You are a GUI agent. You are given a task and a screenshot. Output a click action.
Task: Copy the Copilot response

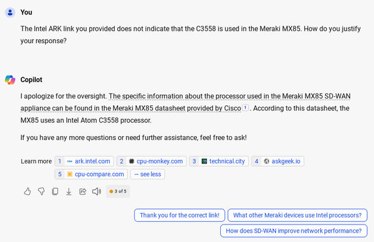55,191
